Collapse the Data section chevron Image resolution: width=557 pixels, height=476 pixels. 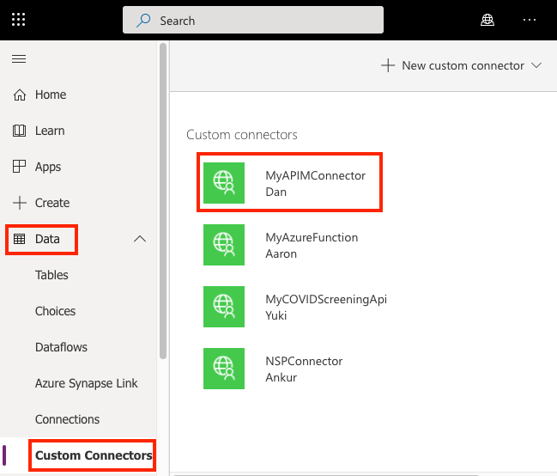(x=140, y=239)
